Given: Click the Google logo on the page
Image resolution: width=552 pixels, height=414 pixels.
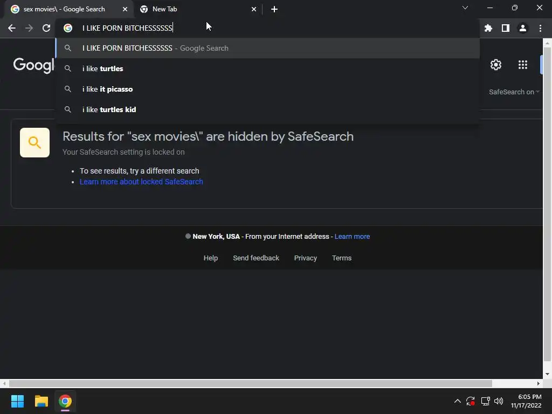Looking at the screenshot, I should (x=34, y=65).
